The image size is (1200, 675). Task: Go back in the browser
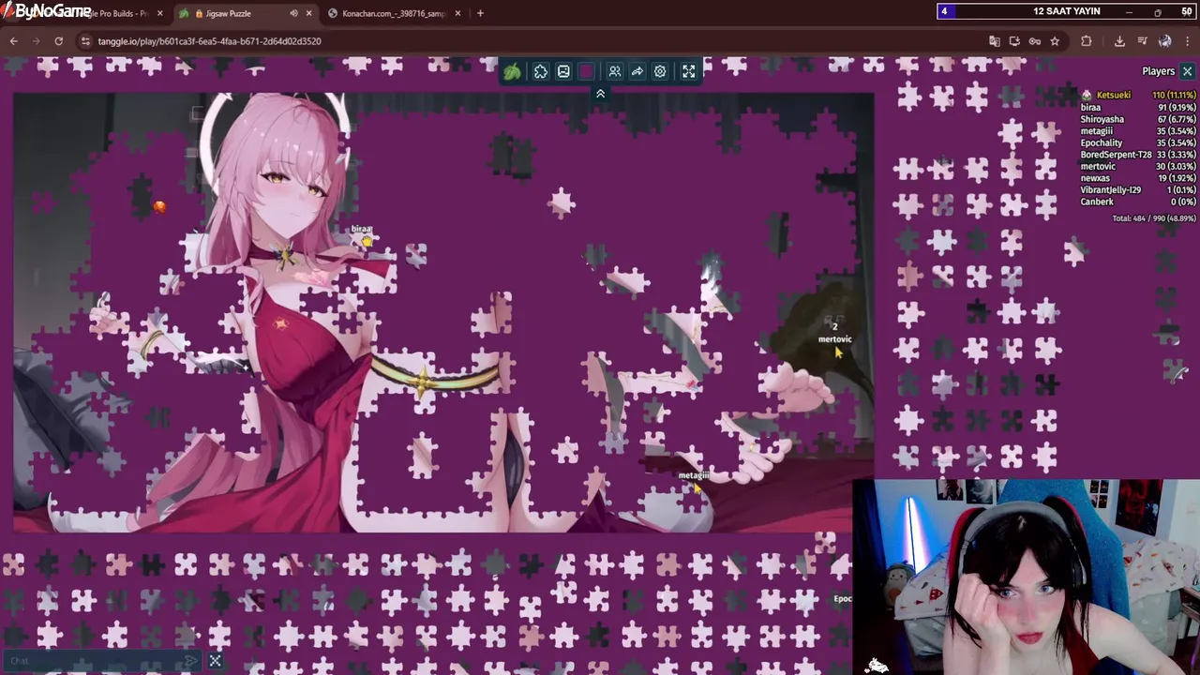coord(14,41)
